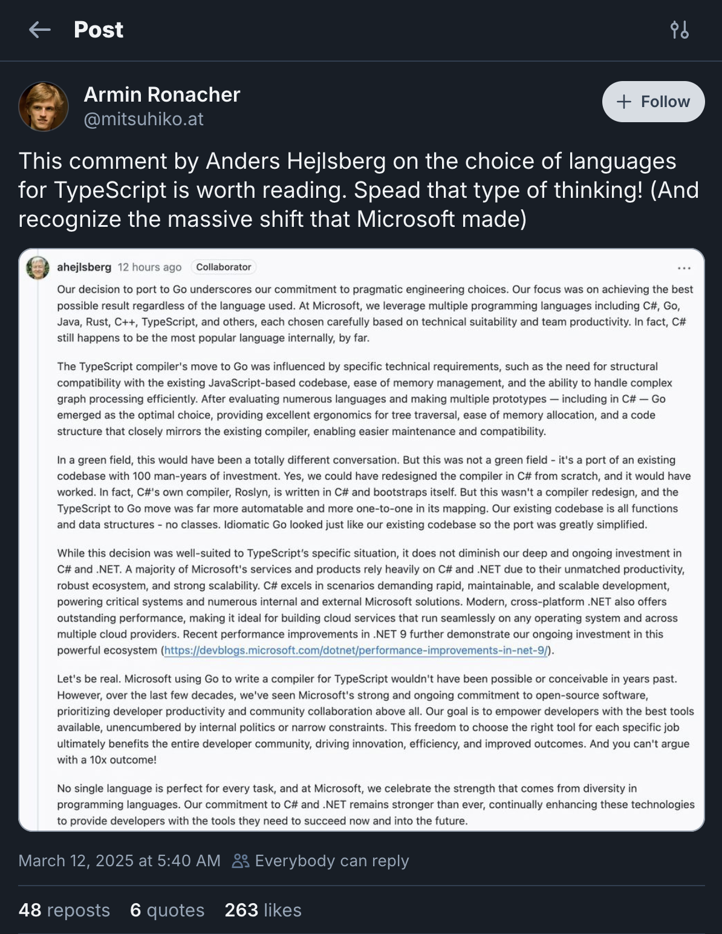Click the plus icon inside Follow
722x934 pixels.
coord(624,102)
